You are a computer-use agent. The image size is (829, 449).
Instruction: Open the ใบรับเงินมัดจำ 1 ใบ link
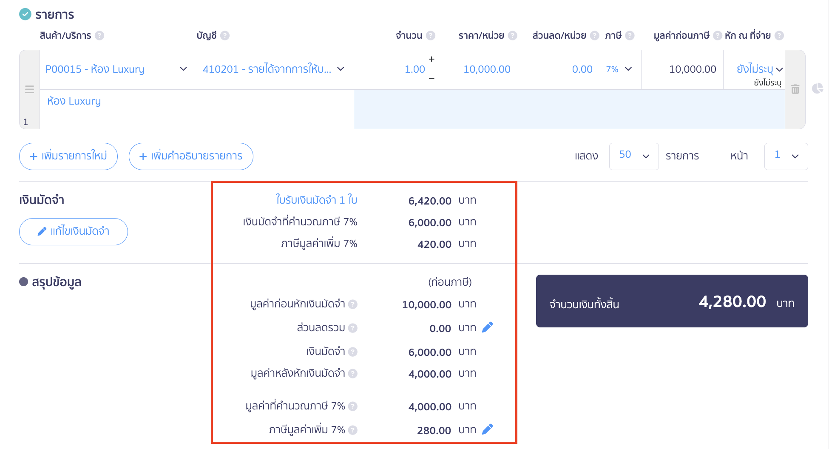coord(316,200)
